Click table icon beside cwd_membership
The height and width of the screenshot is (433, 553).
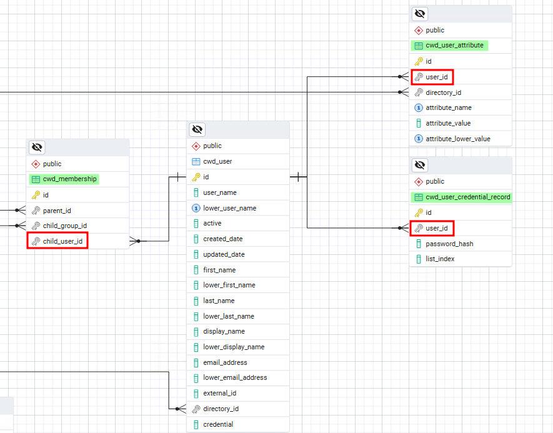pos(36,179)
